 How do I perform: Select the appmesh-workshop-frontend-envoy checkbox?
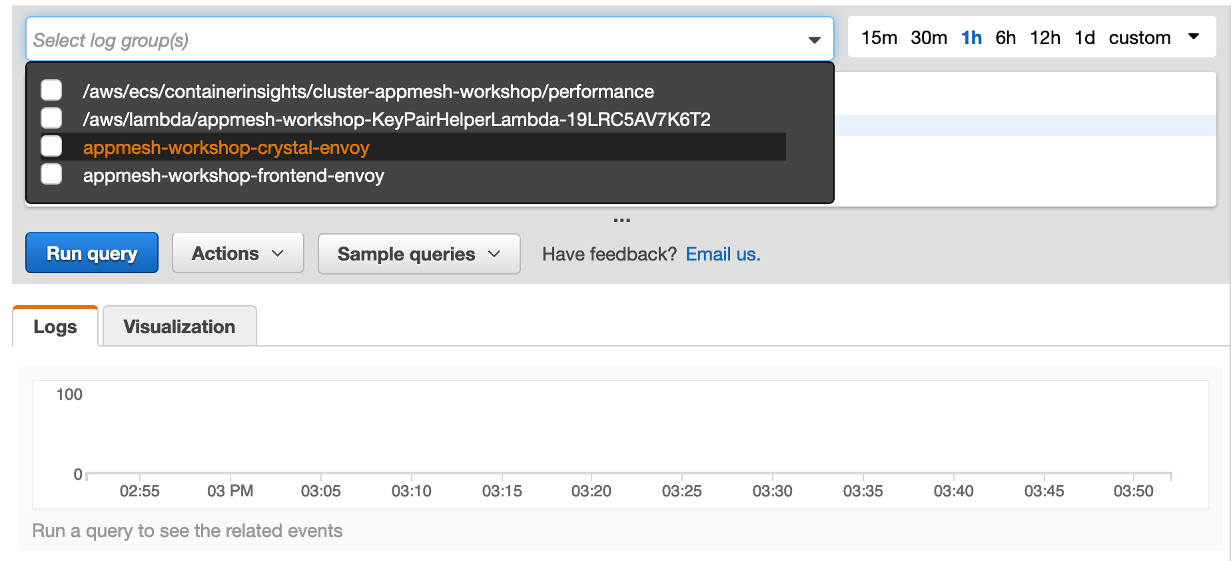51,175
